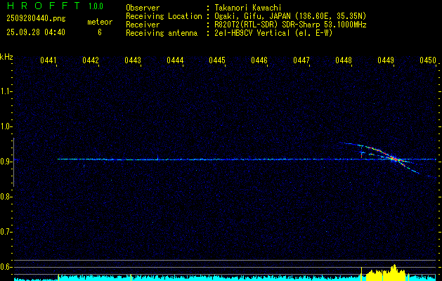Click frequency axis label 0.6
Screen dimensions: 442x281
click(x=6, y=267)
